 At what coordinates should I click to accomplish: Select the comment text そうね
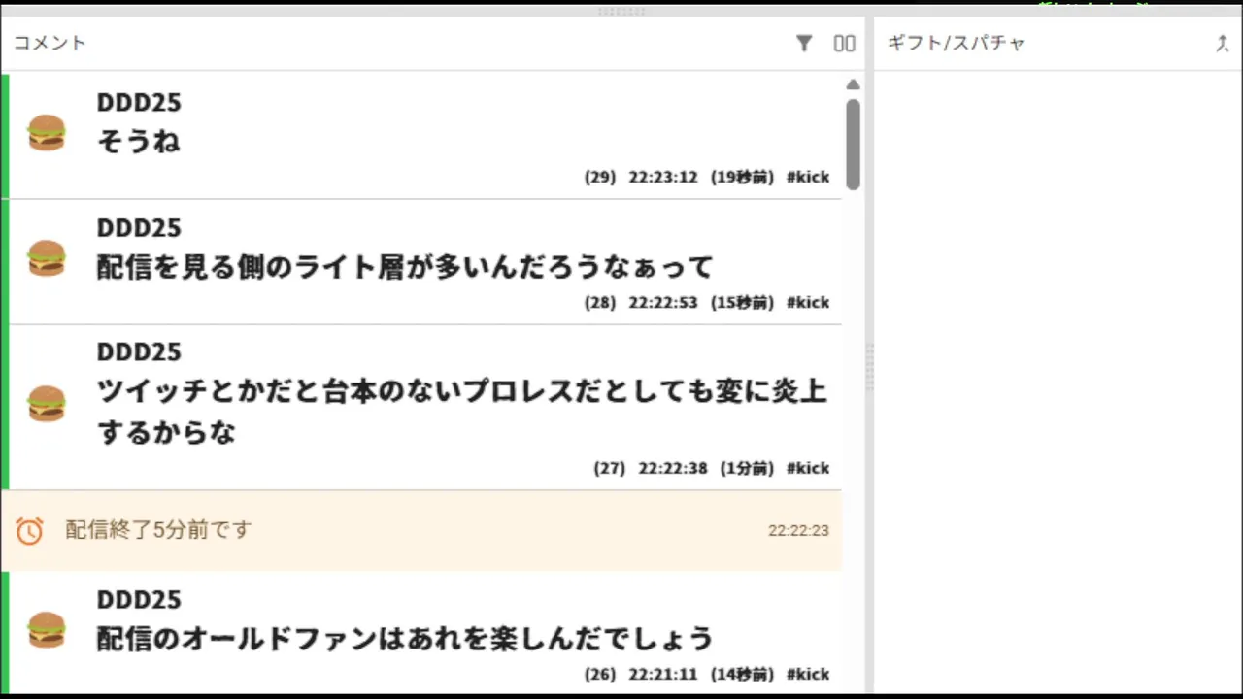click(139, 142)
